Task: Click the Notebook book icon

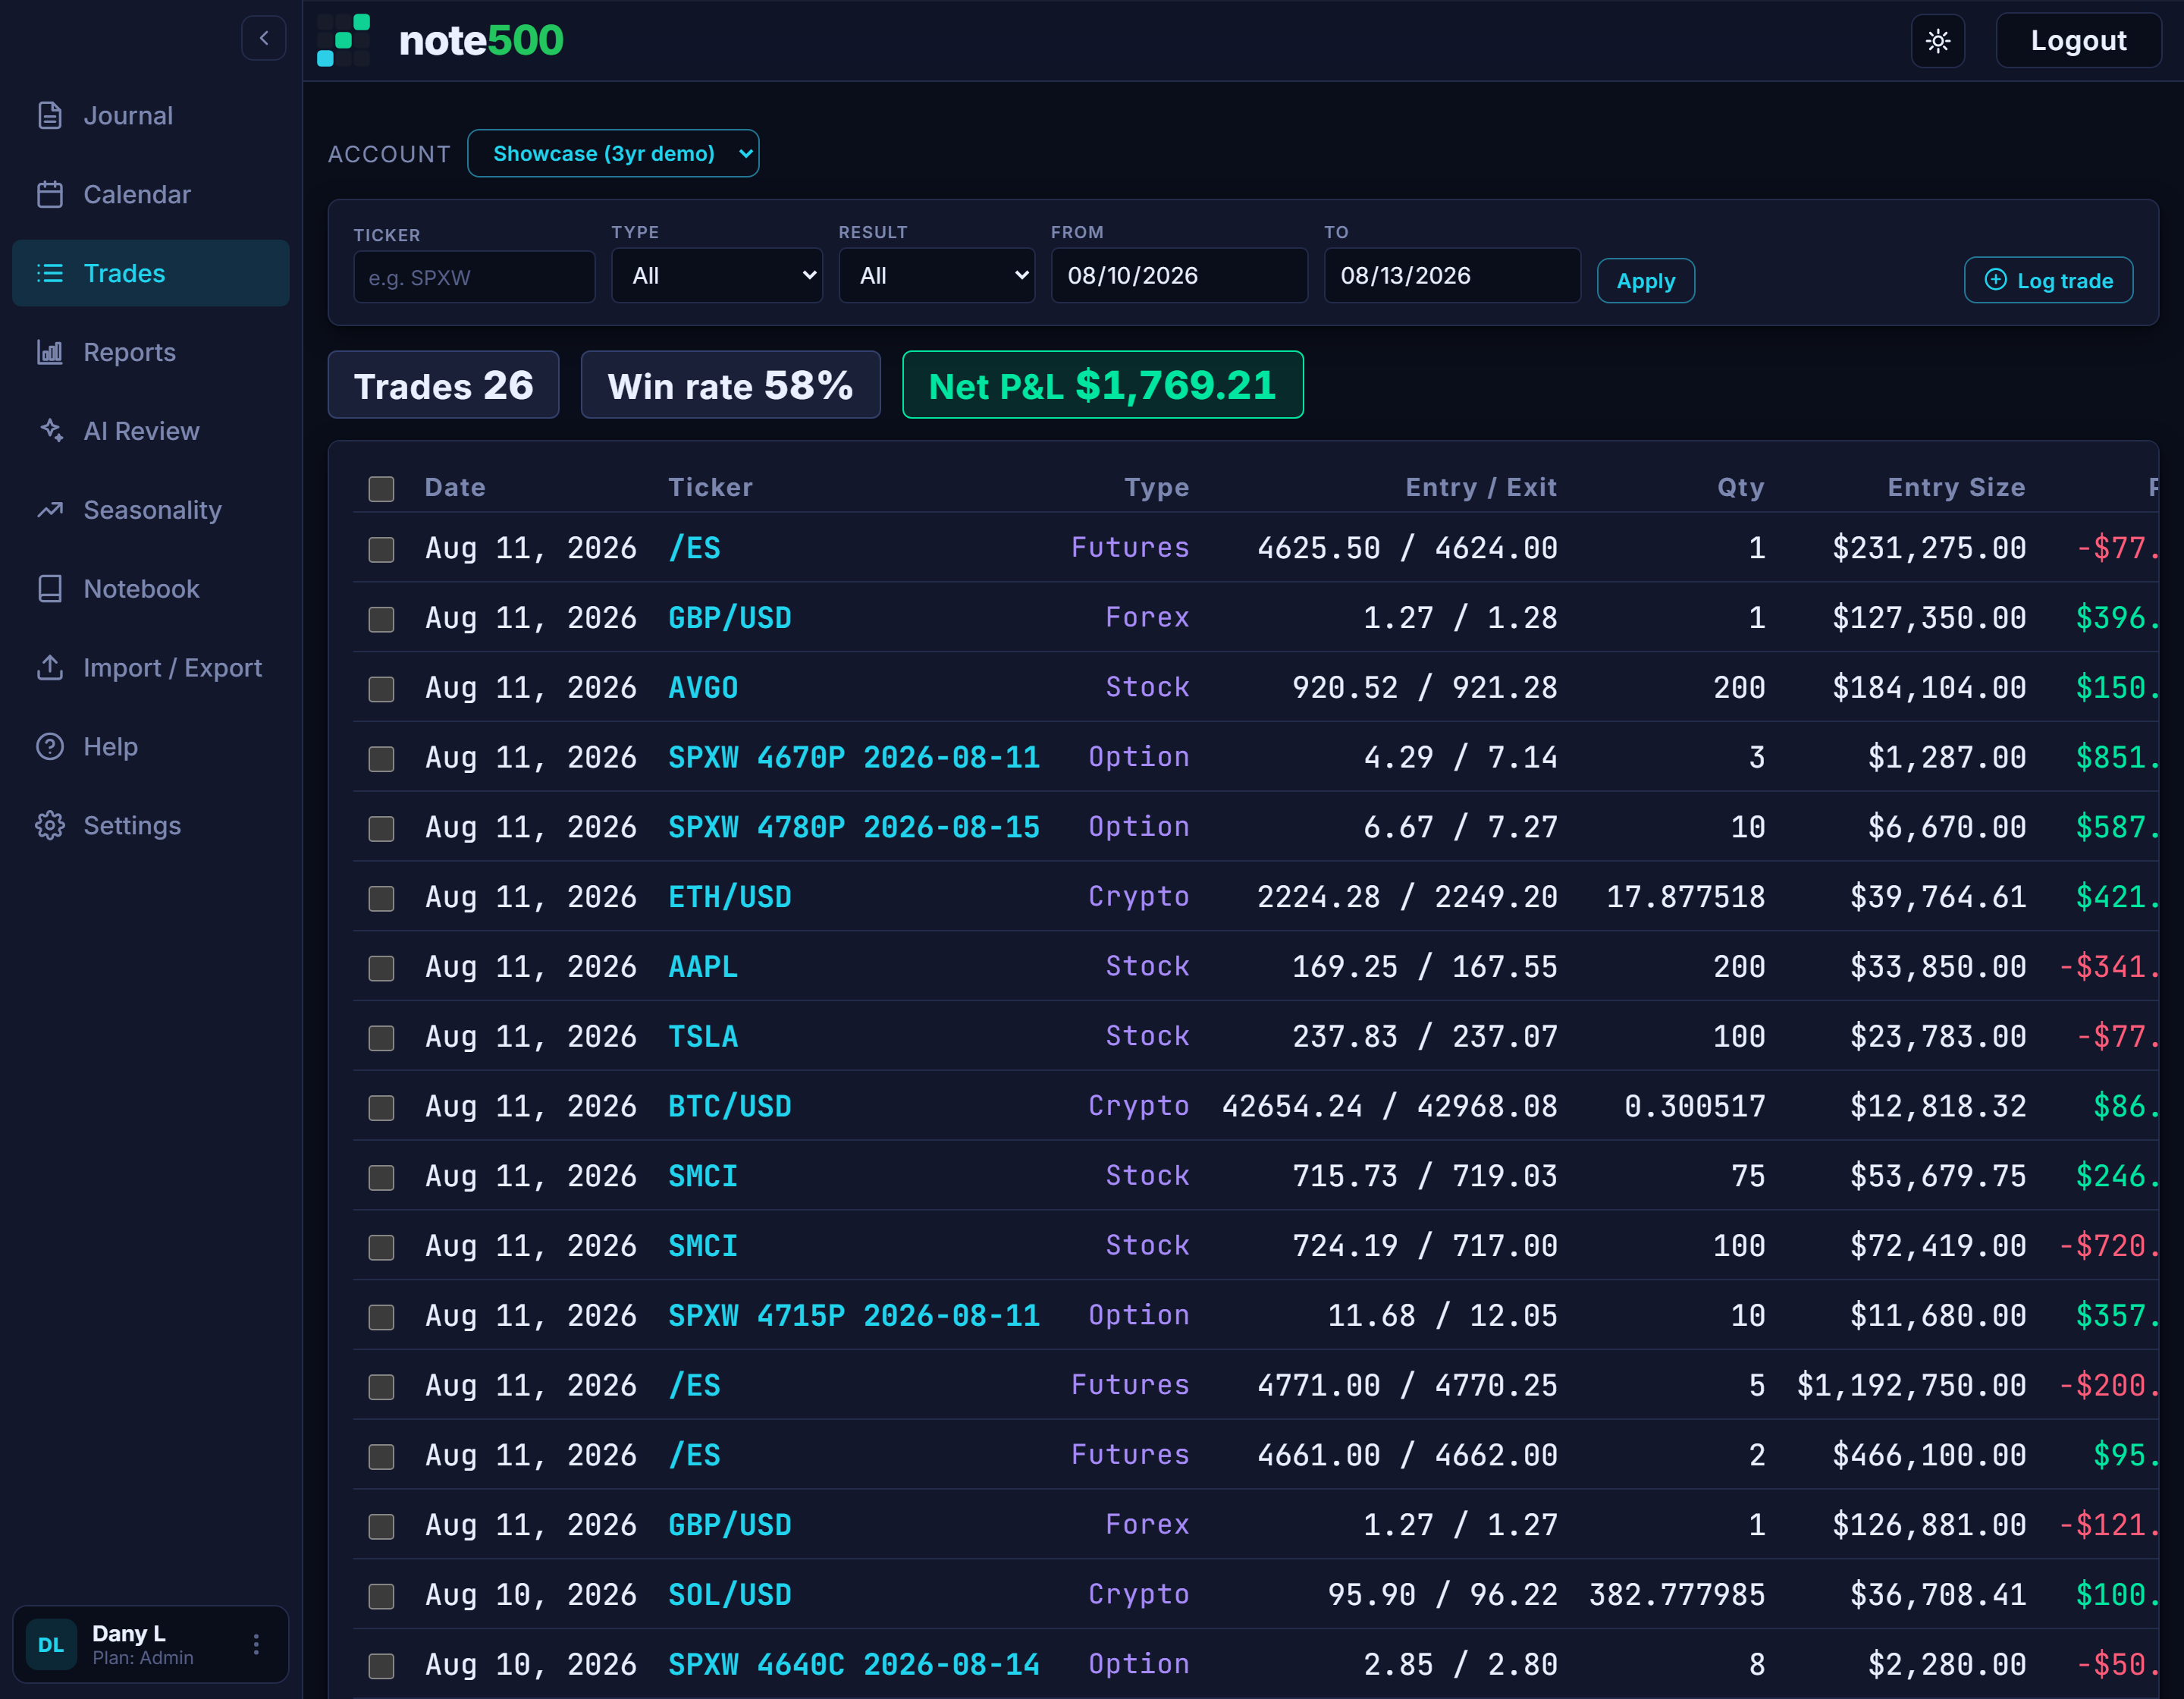Action: pyautogui.click(x=50, y=589)
